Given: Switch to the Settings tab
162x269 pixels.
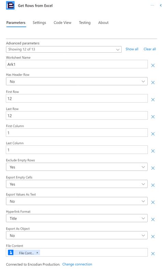Looking at the screenshot, I should 39,23.
